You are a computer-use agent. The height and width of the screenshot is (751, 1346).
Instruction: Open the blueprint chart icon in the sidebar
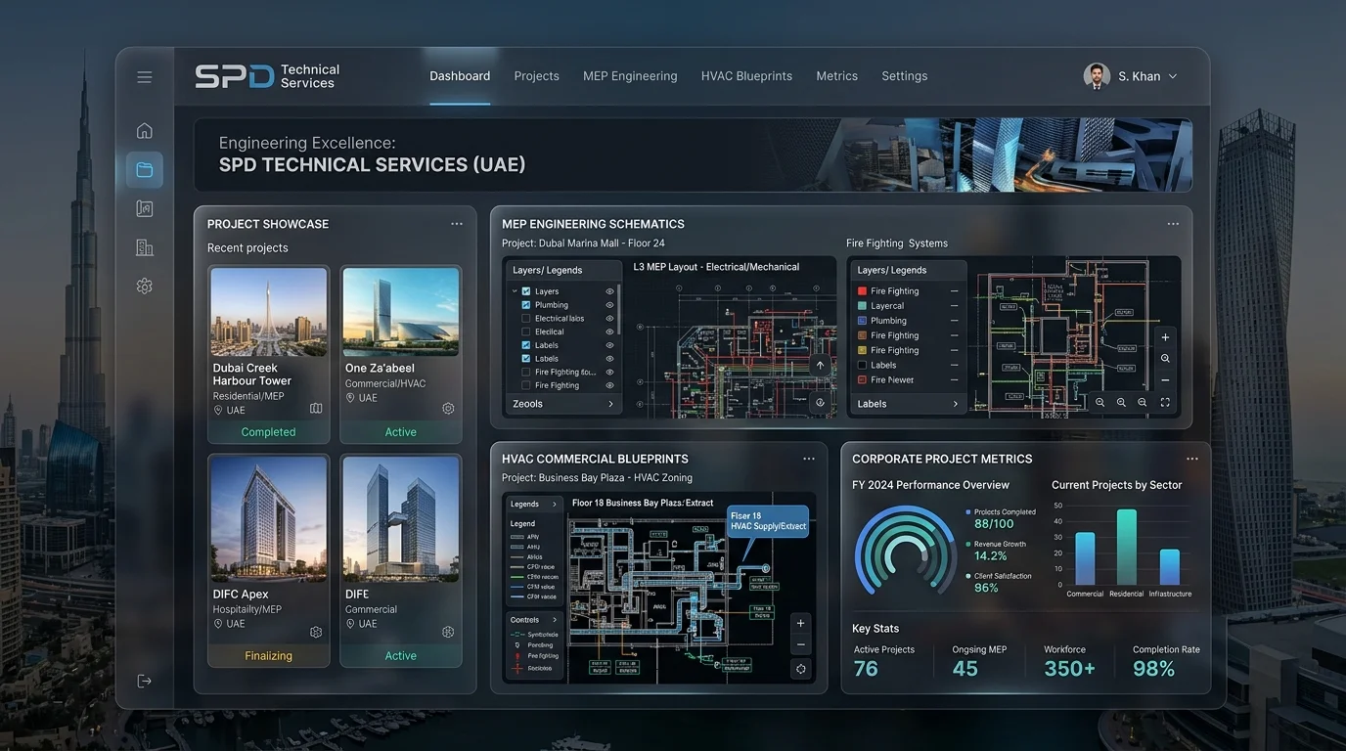coord(145,208)
